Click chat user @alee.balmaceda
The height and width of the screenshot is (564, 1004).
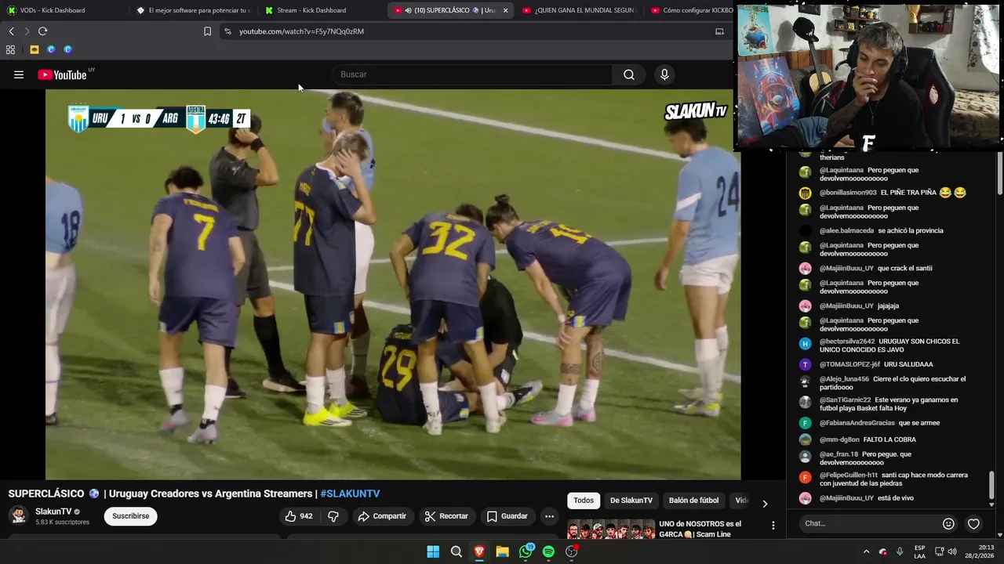pos(846,231)
